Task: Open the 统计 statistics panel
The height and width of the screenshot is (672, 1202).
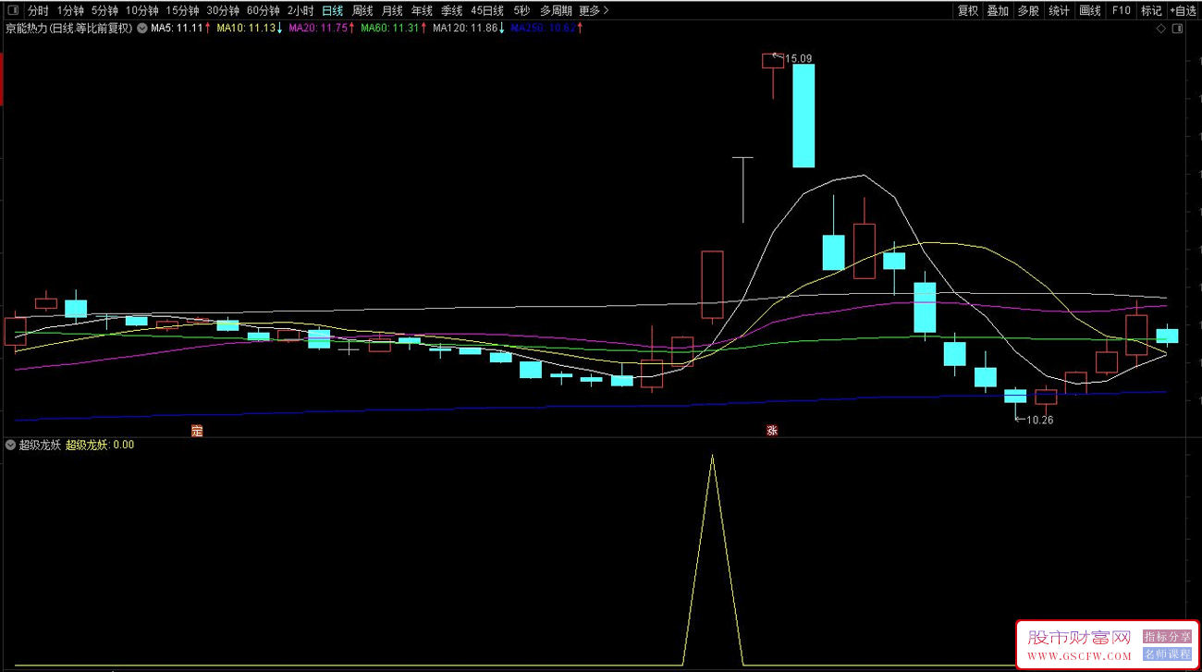Action: 1059,11
